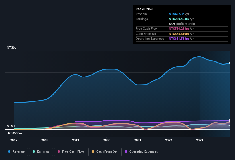Select the 2022 year marker
Screen dimensions: 235x160
coord(169,140)
